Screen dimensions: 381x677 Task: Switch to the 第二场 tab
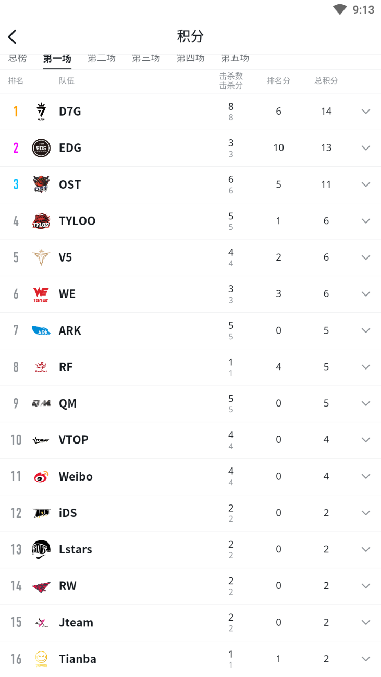click(102, 59)
